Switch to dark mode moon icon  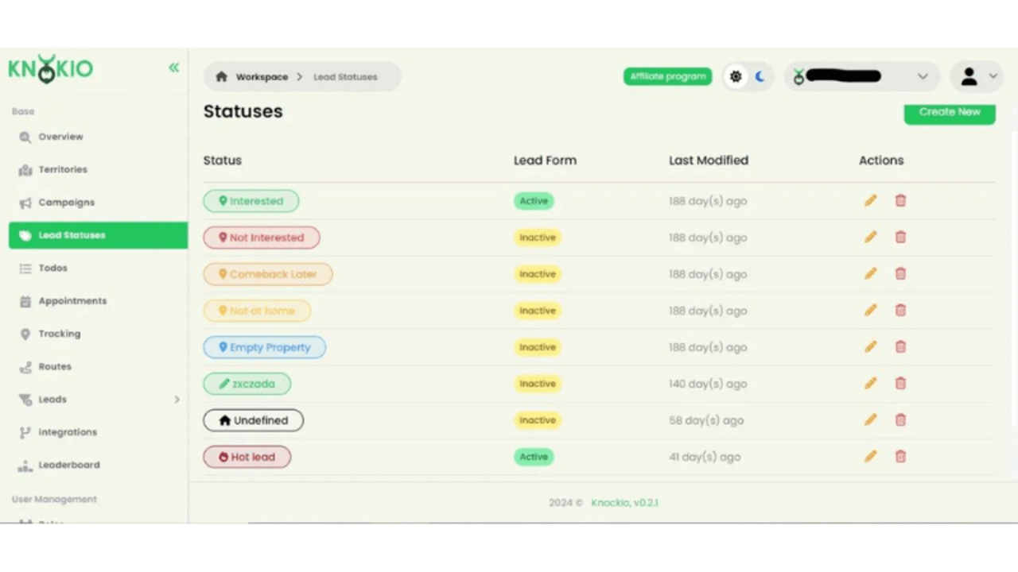pos(760,77)
